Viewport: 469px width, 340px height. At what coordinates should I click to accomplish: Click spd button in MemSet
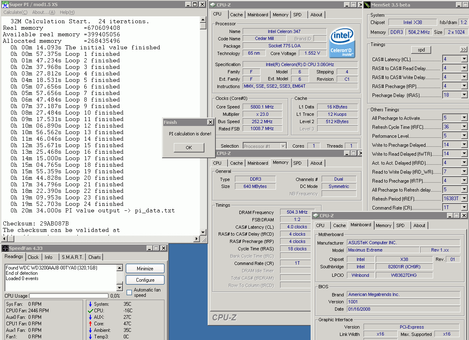pos(421,50)
